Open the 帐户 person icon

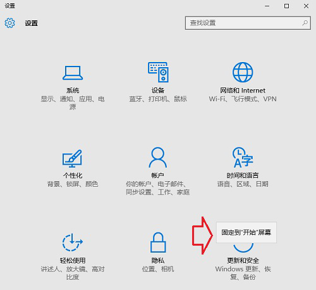(x=158, y=158)
